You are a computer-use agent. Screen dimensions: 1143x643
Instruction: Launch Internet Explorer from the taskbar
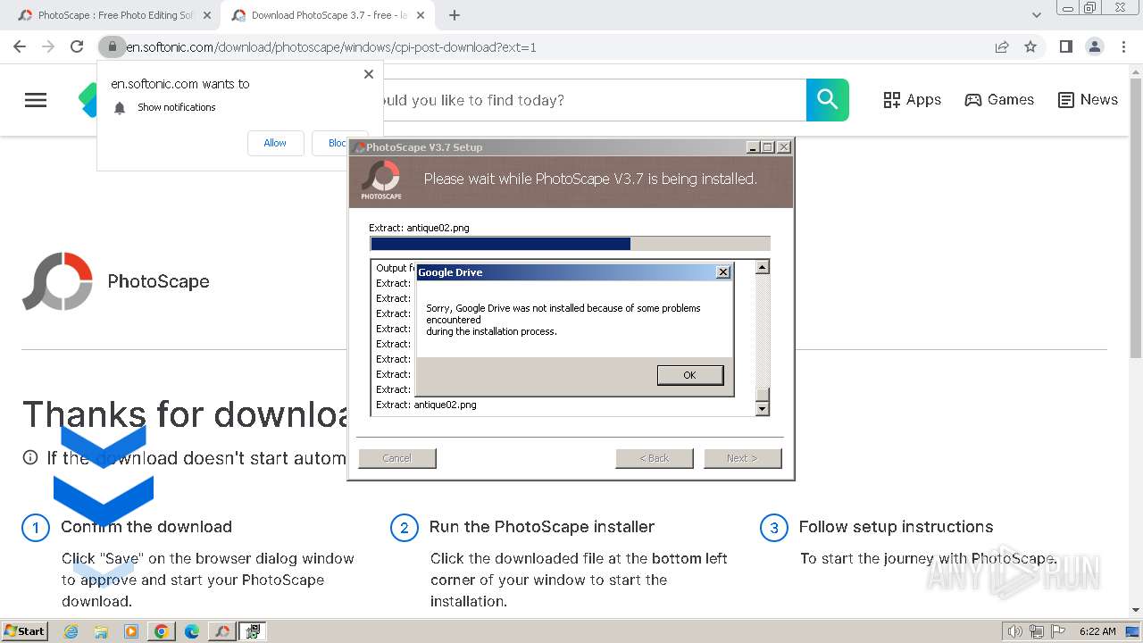click(71, 631)
